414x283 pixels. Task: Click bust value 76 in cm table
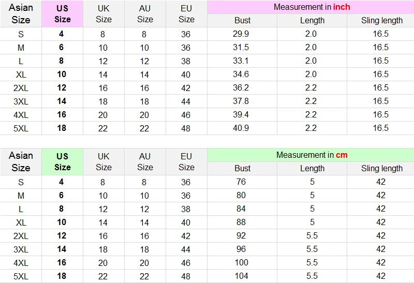coord(241,182)
